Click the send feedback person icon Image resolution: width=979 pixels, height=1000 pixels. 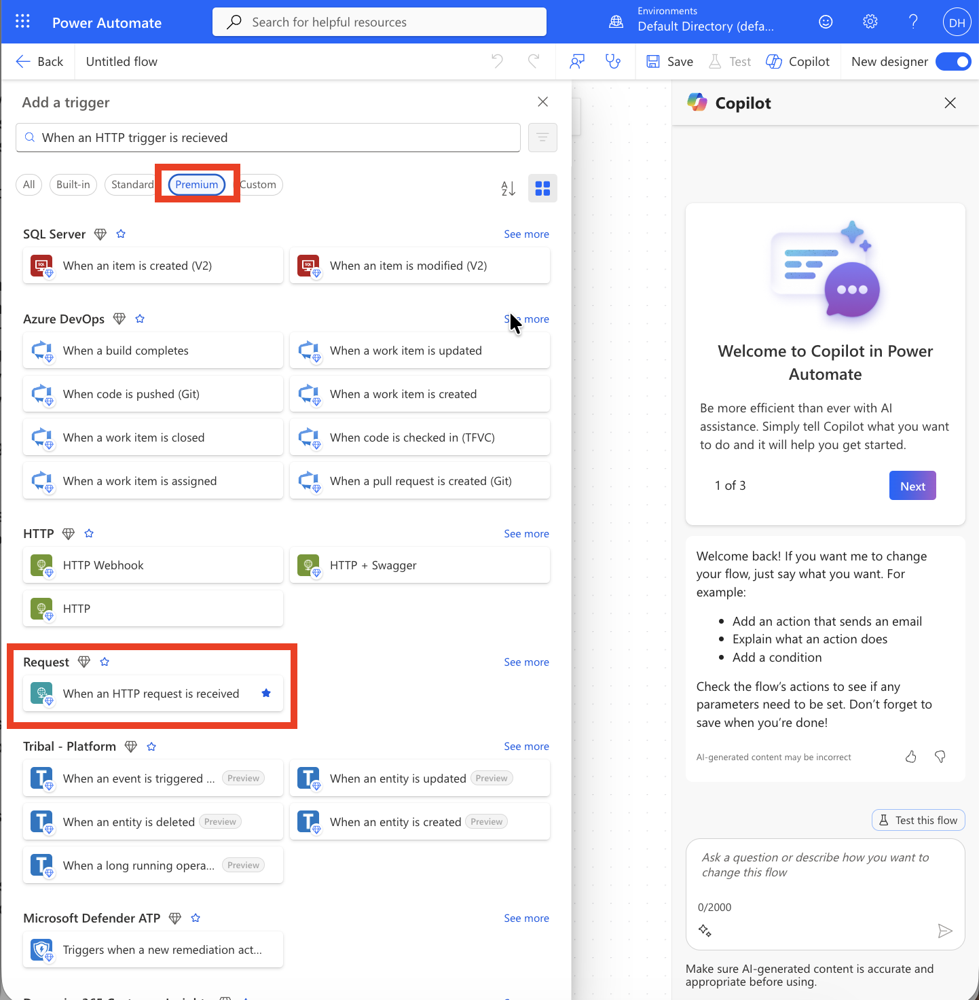(x=577, y=62)
